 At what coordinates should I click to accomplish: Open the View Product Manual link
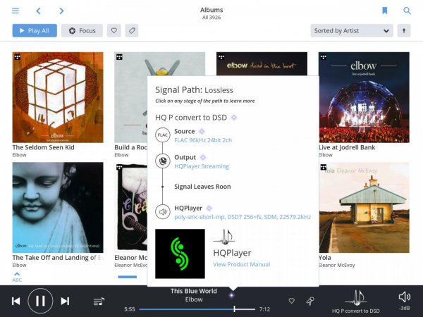(x=241, y=264)
